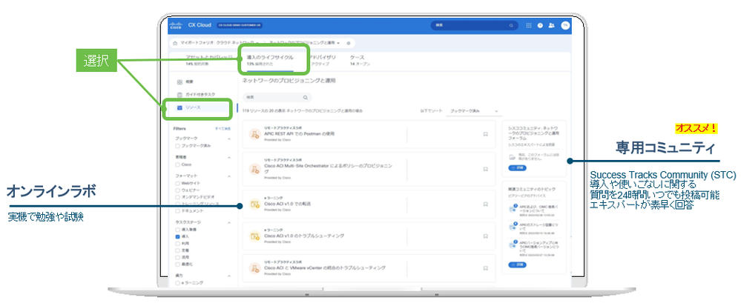Image resolution: width=741 pixels, height=303 pixels.
Task: Click the third community topic icon
Action: pyautogui.click(x=513, y=244)
